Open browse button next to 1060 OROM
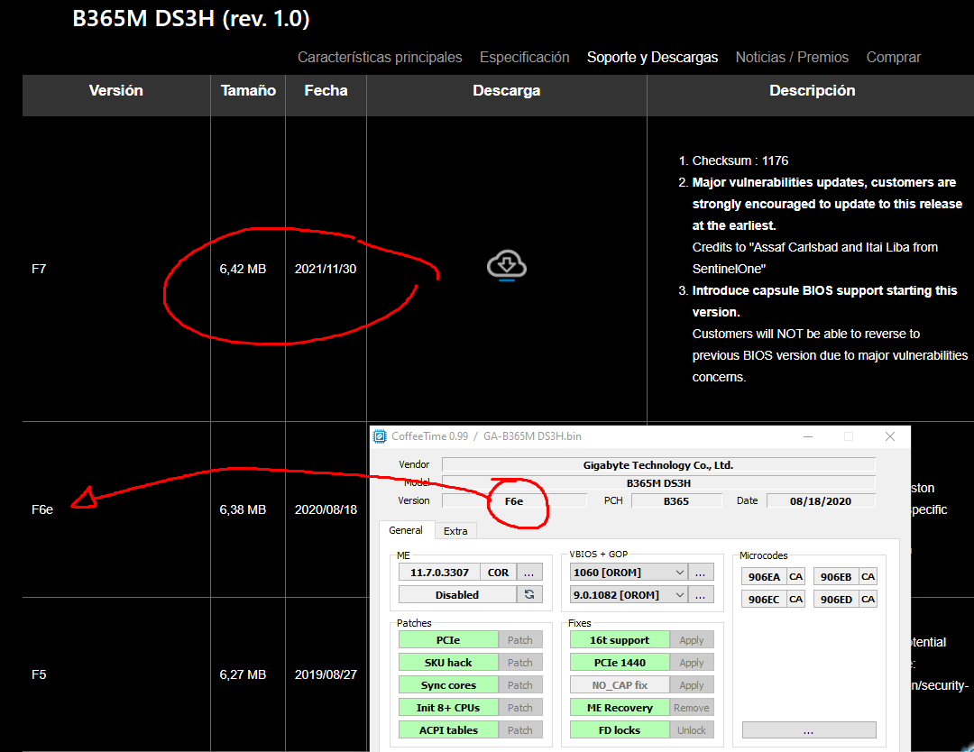The image size is (974, 752). 701,573
